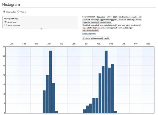Click the 'Histogram' page heading
The image size is (158, 115).
click(11, 4)
